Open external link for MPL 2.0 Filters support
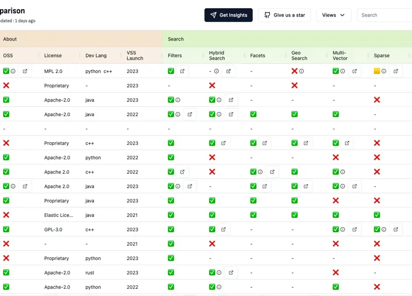The image size is (412, 296). coord(183,71)
